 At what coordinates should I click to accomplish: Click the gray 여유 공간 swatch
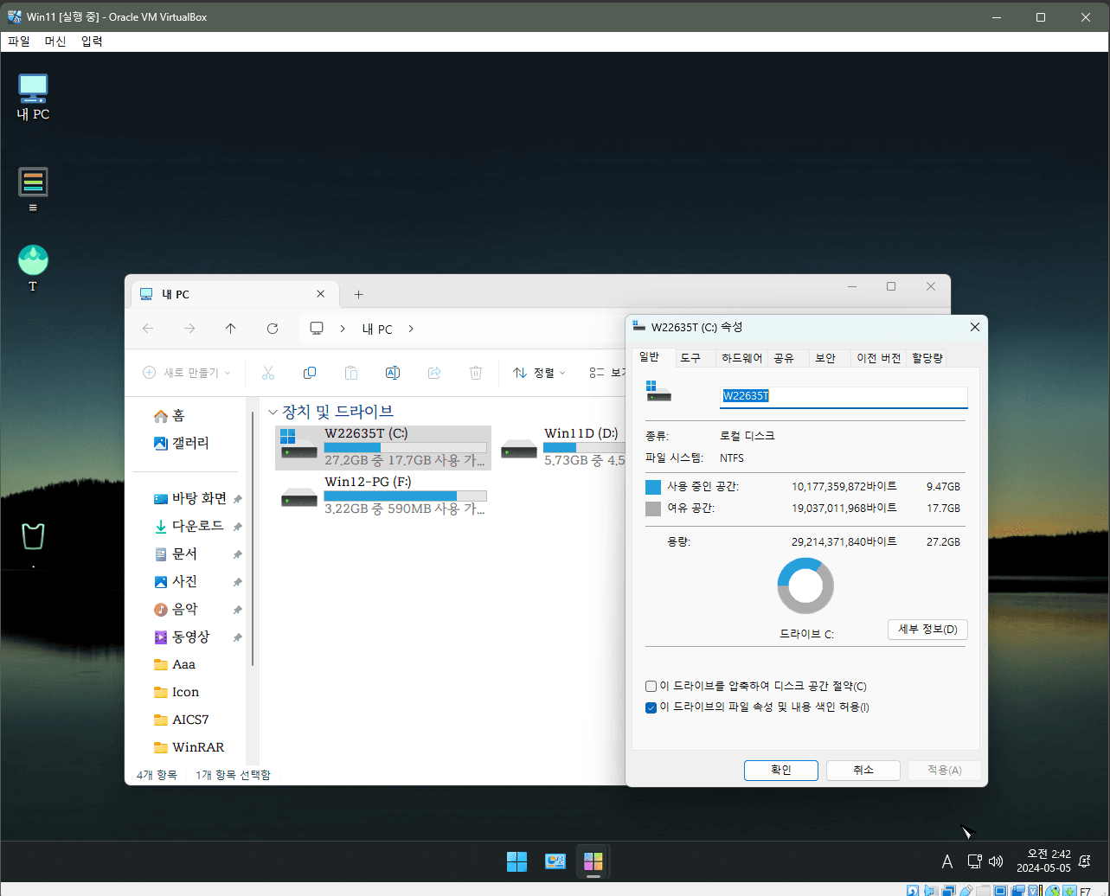pos(653,509)
